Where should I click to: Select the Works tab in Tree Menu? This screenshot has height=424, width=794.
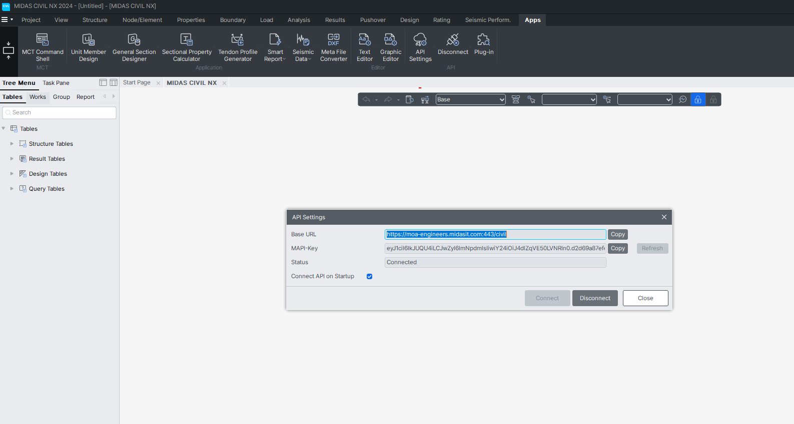[38, 97]
